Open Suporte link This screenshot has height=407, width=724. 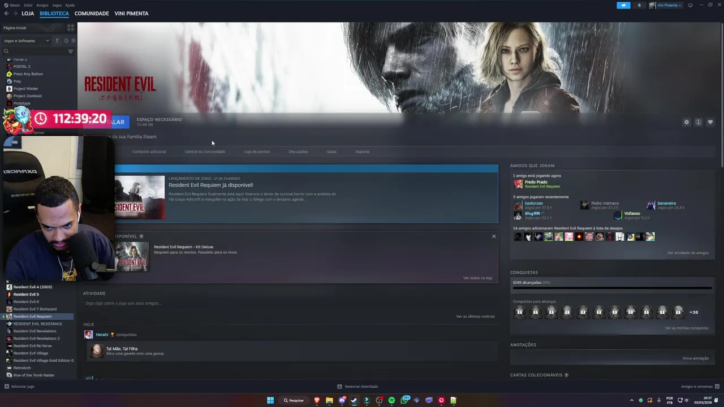click(362, 151)
